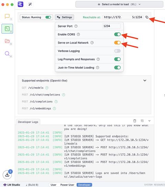The height and width of the screenshot is (187, 165).
Task: Toggle Log Prompts and Responses switch
Action: pyautogui.click(x=117, y=59)
